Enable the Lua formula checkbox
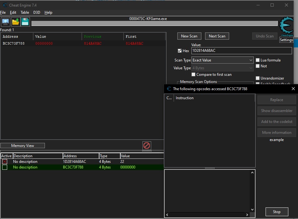298x219 pixels. coord(258,60)
